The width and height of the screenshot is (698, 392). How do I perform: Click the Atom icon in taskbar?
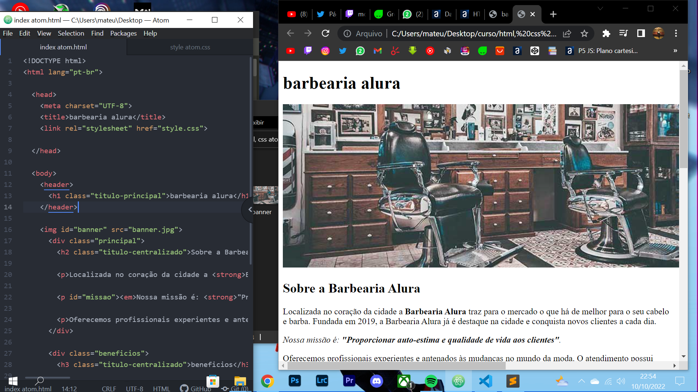458,381
